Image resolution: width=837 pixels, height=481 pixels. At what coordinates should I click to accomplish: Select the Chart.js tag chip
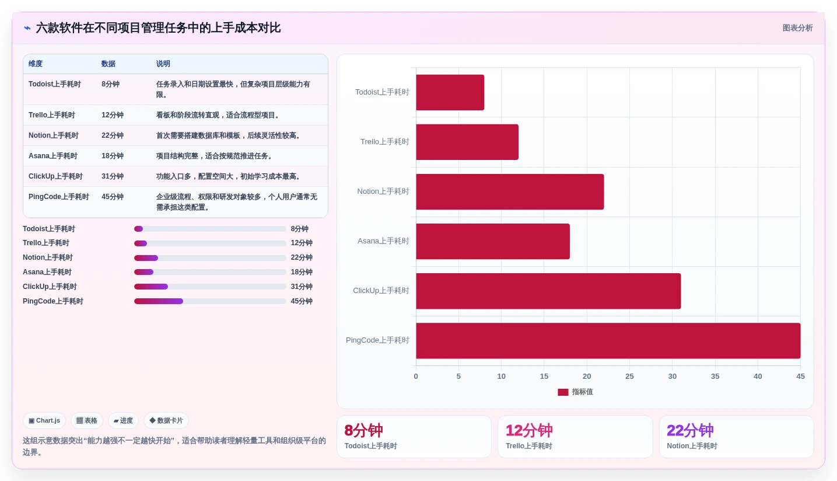(44, 420)
